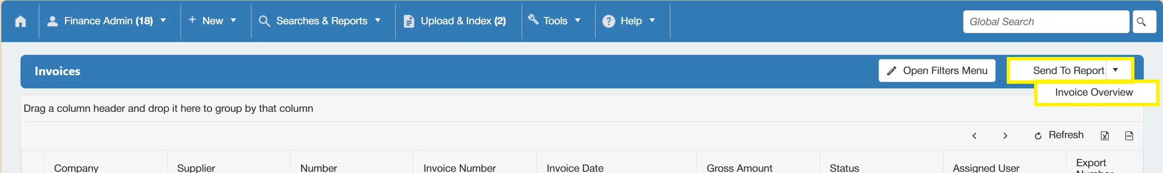
Task: Expand the Send To Report dropdown arrow
Action: pos(1115,70)
